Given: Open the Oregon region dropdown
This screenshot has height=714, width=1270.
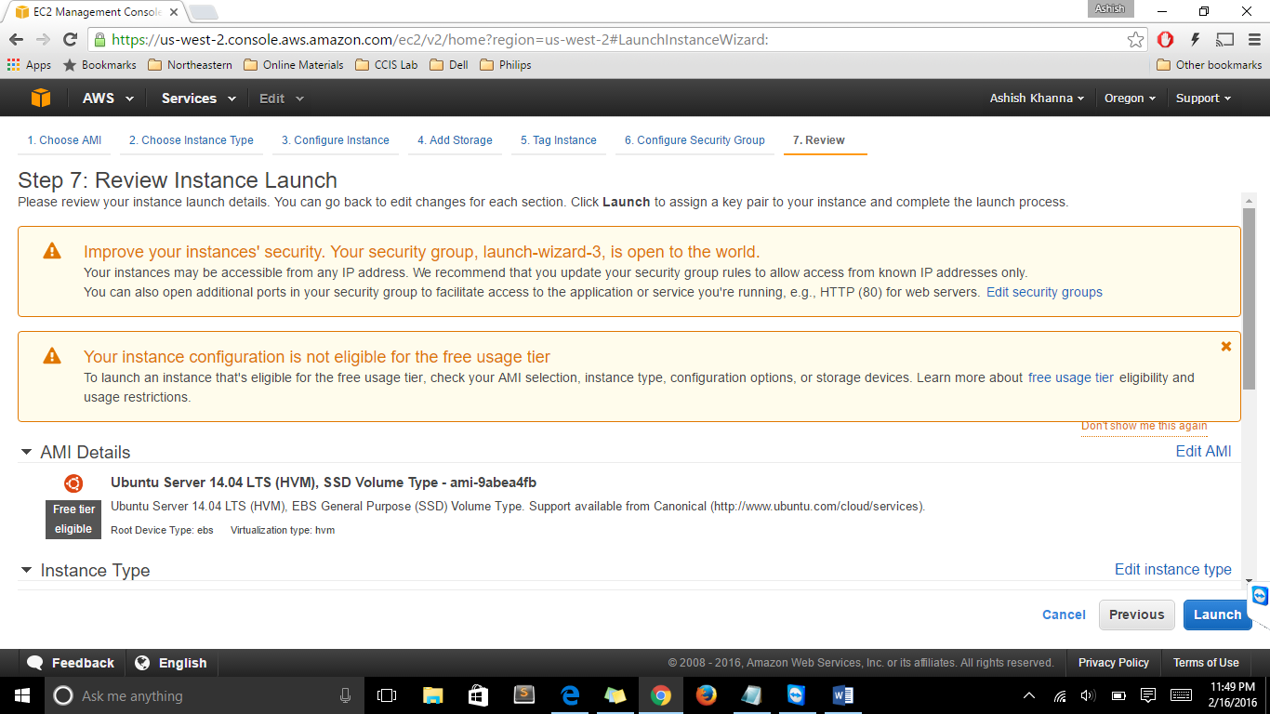Looking at the screenshot, I should point(1130,99).
